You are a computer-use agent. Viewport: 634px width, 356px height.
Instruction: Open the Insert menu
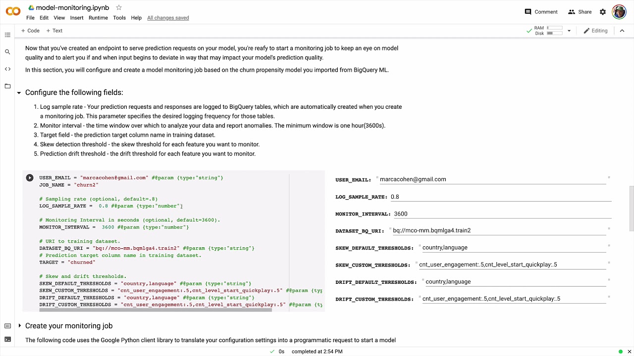[77, 18]
